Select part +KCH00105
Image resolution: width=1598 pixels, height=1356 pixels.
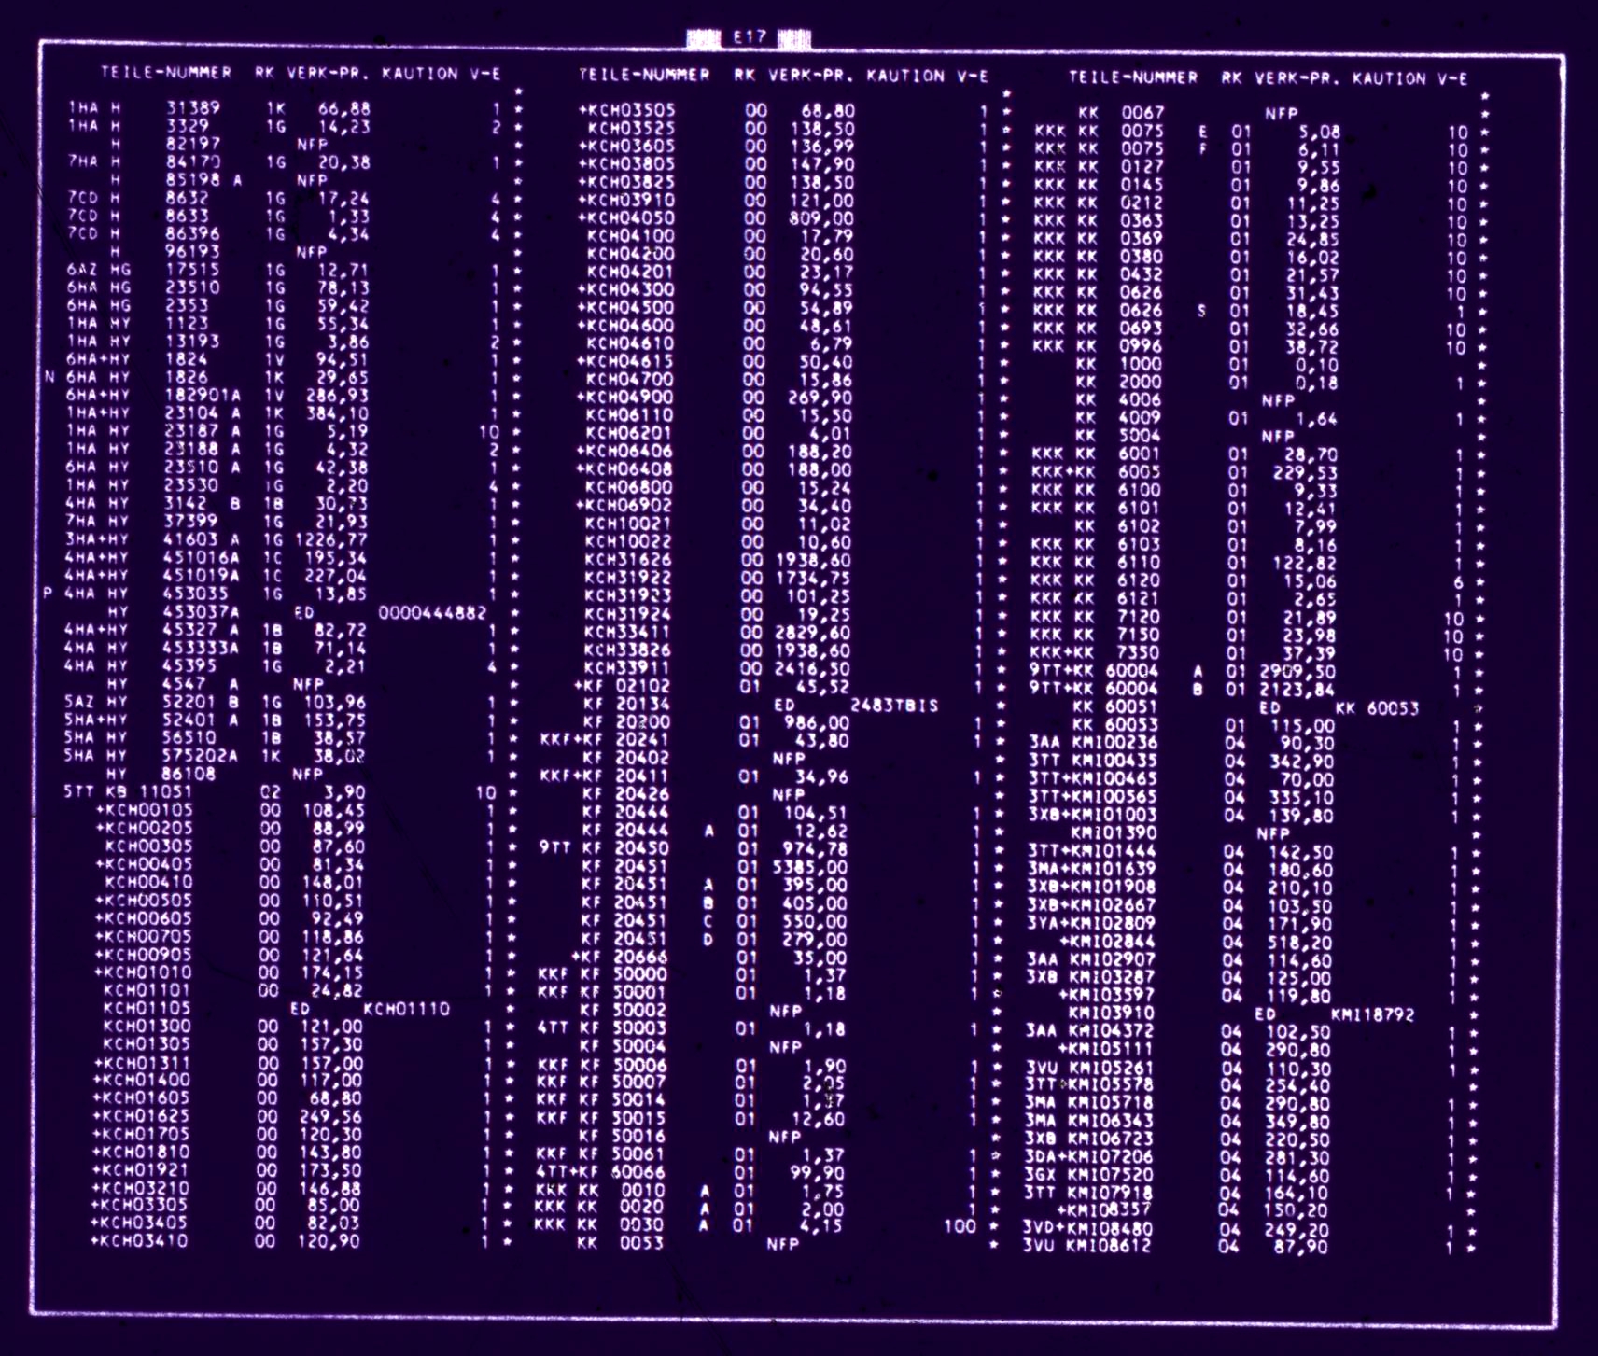pos(145,809)
